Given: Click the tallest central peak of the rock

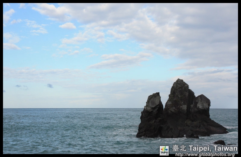Looking at the screenshot, I should 180,83.
